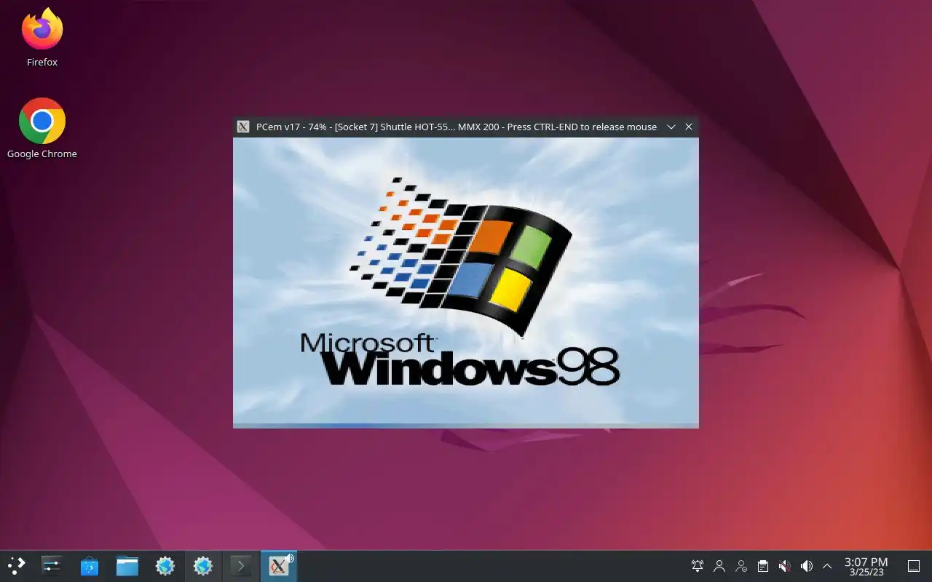Close the PCem window
Image resolution: width=932 pixels, height=582 pixels.
point(689,127)
